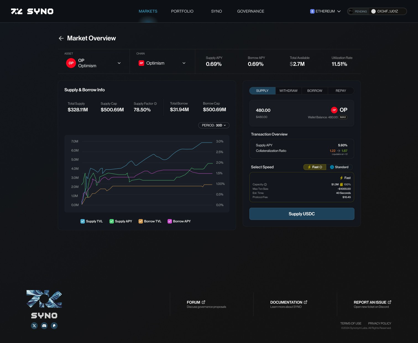418x343 pixels.
Task: Open the Optimism chain dropdown
Action: tap(162, 63)
